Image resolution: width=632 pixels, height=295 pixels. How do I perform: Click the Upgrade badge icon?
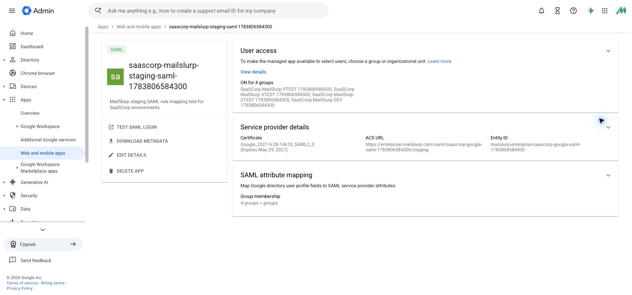coord(13,244)
